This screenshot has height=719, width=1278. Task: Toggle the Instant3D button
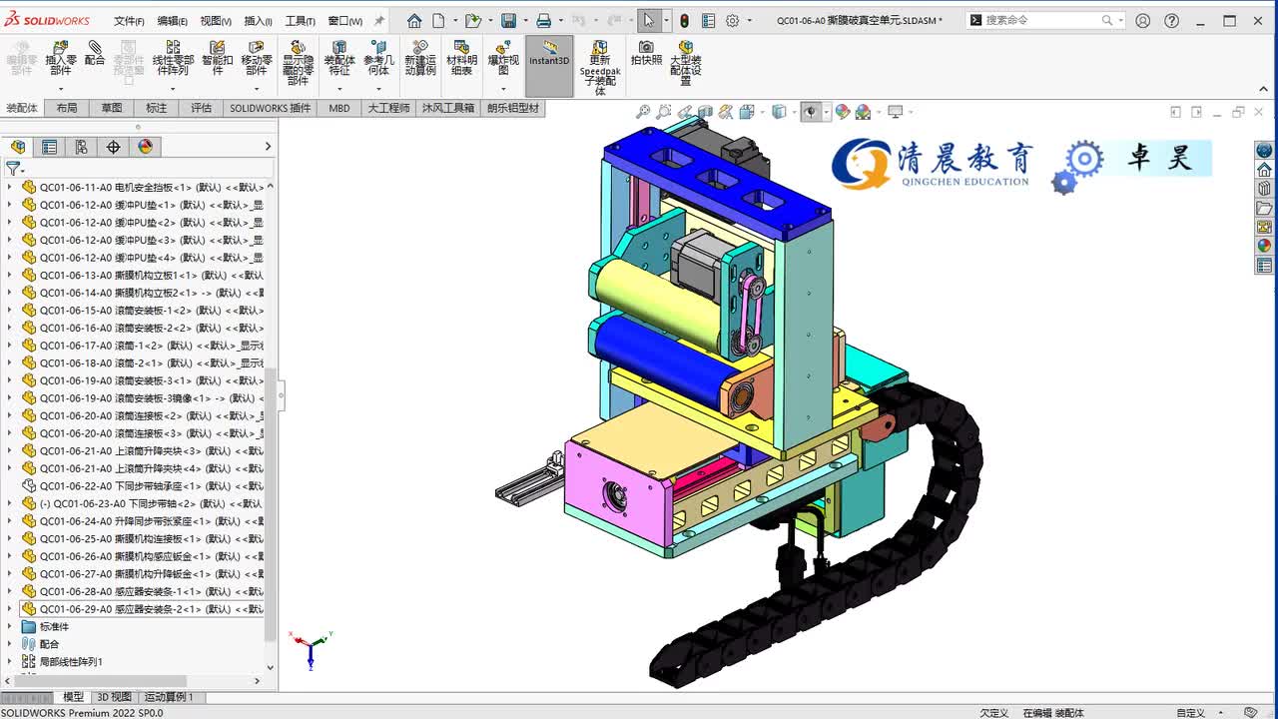(549, 66)
